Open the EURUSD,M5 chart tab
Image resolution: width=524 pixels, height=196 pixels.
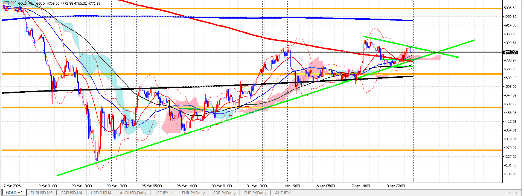coord(42,193)
